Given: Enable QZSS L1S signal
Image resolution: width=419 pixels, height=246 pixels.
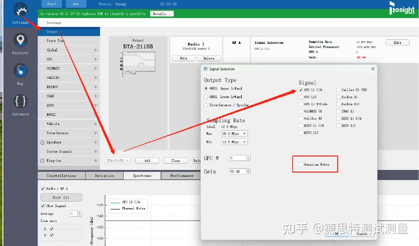Looking at the screenshot, I should click(301, 133).
